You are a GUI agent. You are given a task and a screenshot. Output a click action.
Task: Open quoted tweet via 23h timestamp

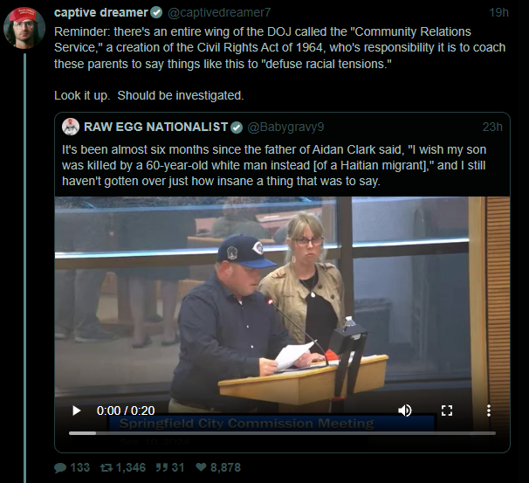tap(492, 127)
